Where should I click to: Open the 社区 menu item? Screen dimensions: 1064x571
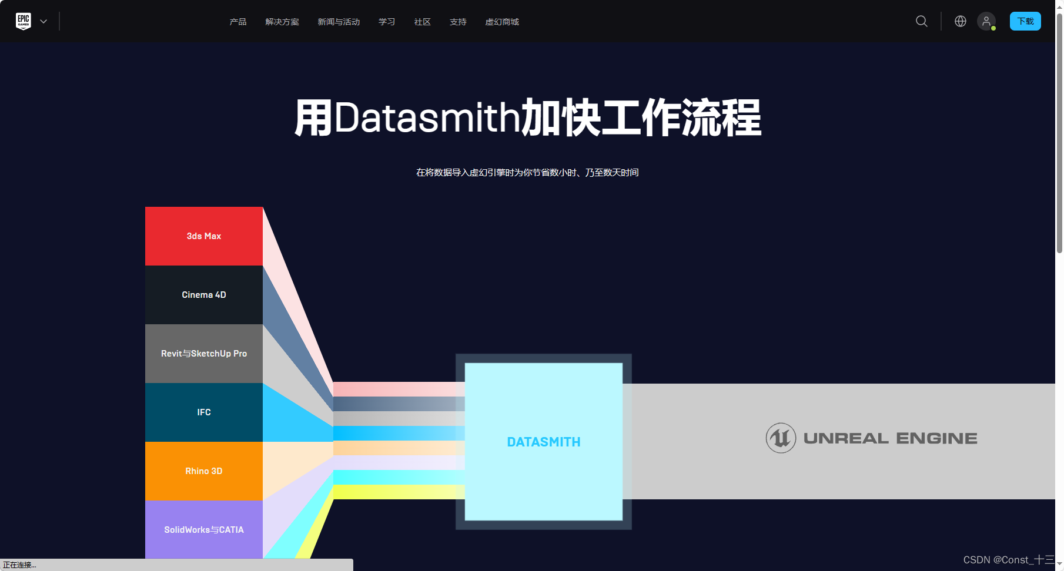coord(421,21)
